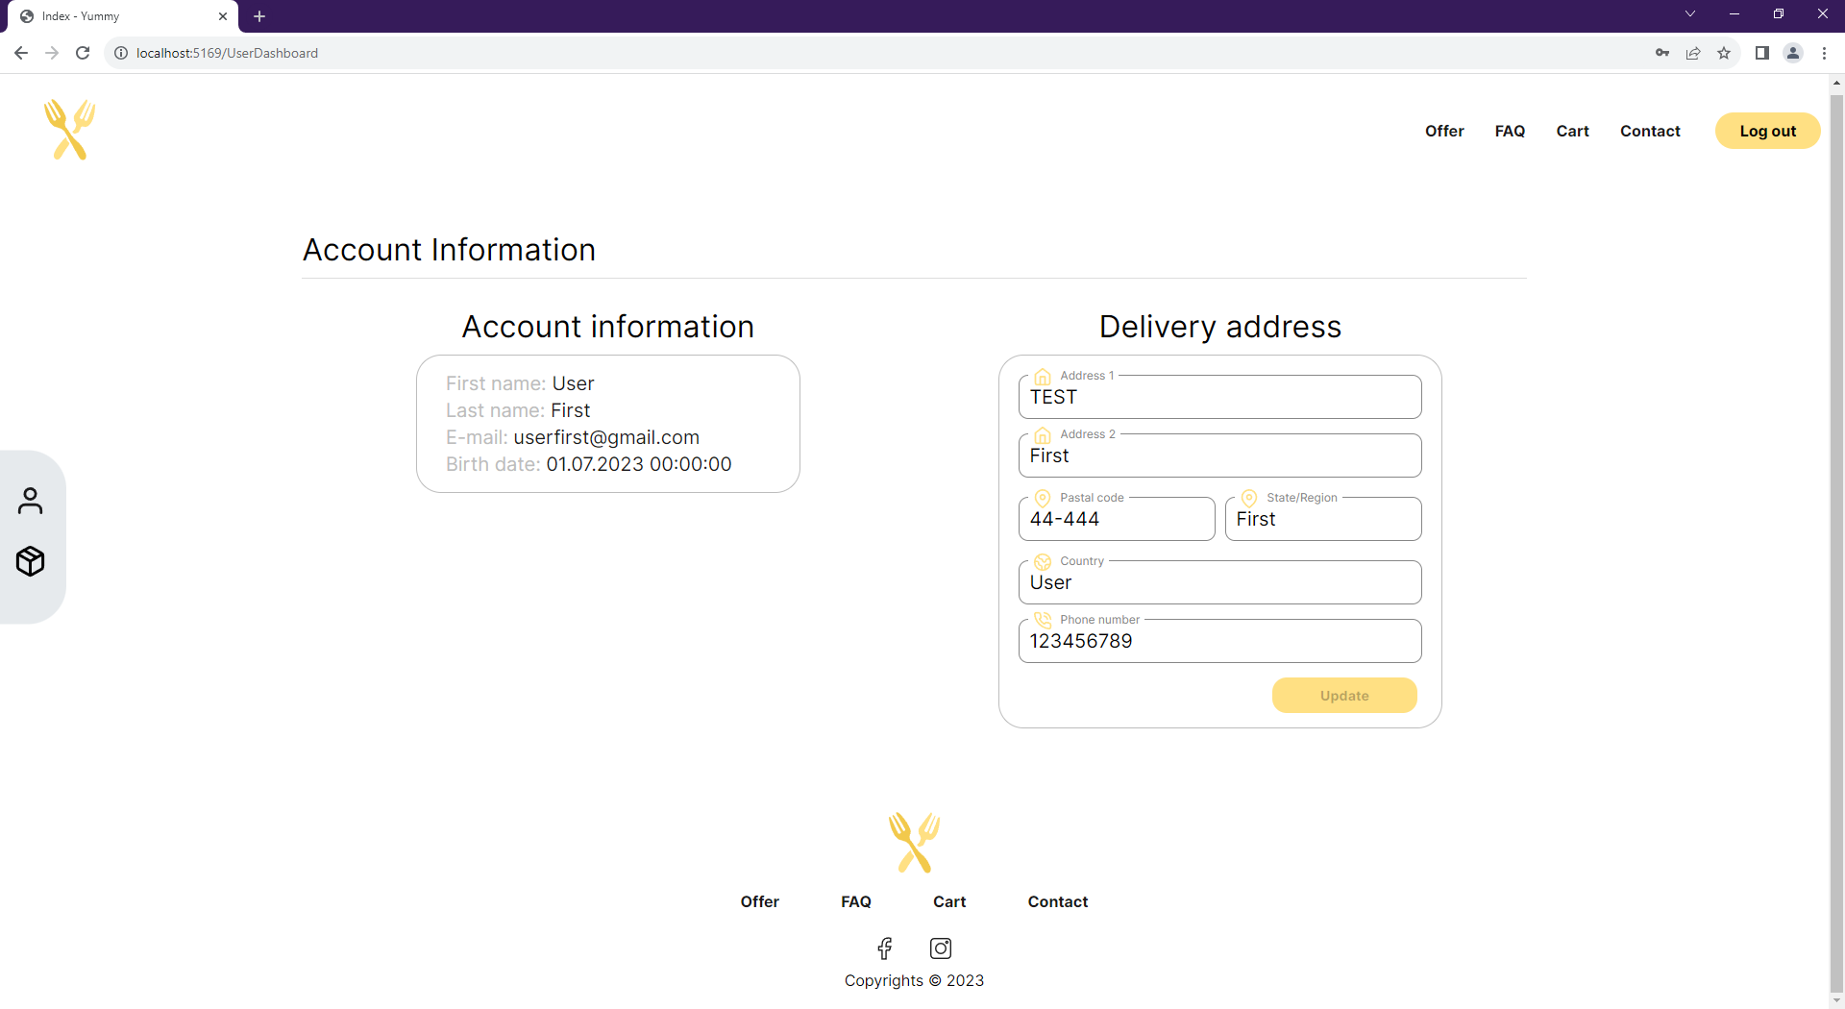Screen dimensions: 1845x1009
Task: Select the package orders icon in the sidebar
Action: tap(32, 561)
